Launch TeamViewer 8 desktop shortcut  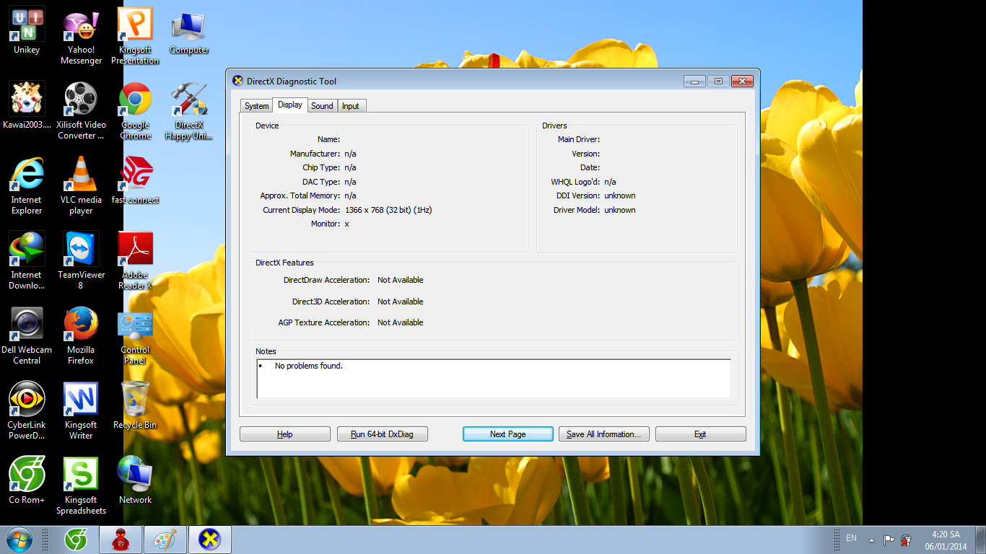pos(81,262)
